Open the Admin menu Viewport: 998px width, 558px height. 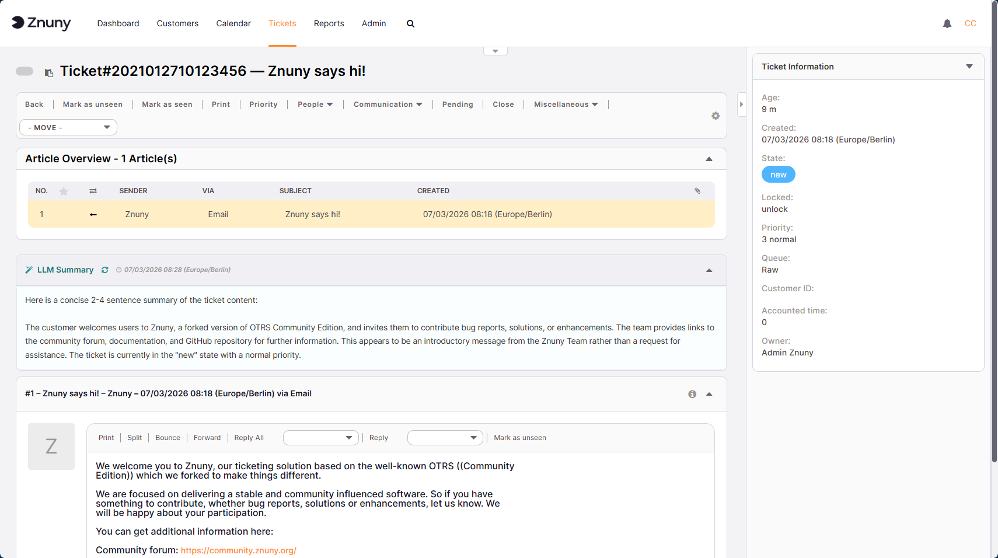point(374,23)
